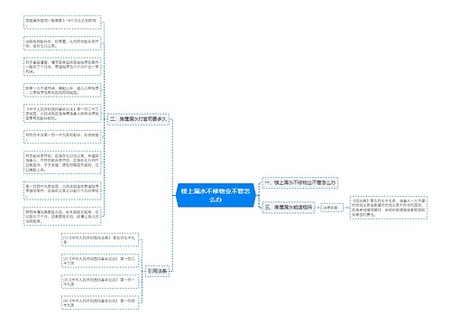Select citation [1] 《中华人民共和国民法典》 node
The image size is (451, 325).
coord(100,239)
